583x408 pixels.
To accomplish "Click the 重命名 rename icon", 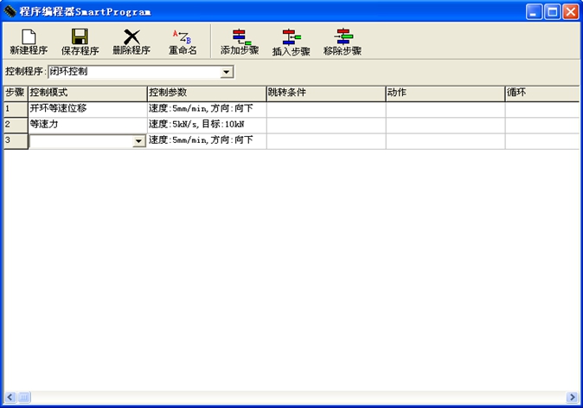I will click(182, 36).
